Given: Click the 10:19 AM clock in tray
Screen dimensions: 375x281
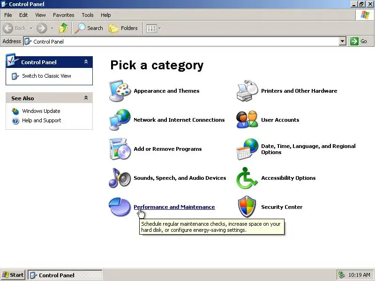Looking at the screenshot, I should coord(360,275).
